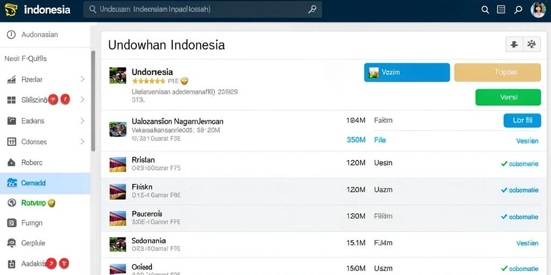Select the Cernadd sidebar item
The width and height of the screenshot is (551, 275).
[45, 183]
